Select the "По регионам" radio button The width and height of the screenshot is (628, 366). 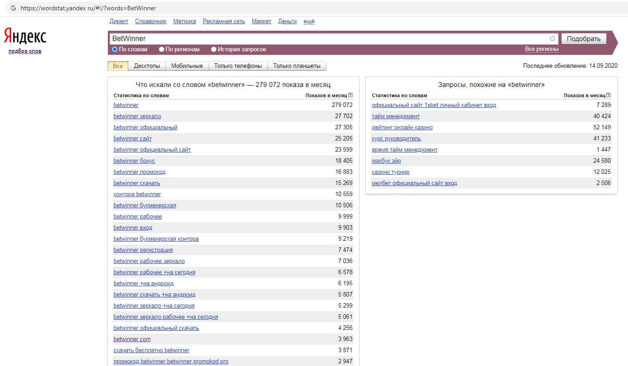[x=162, y=49]
